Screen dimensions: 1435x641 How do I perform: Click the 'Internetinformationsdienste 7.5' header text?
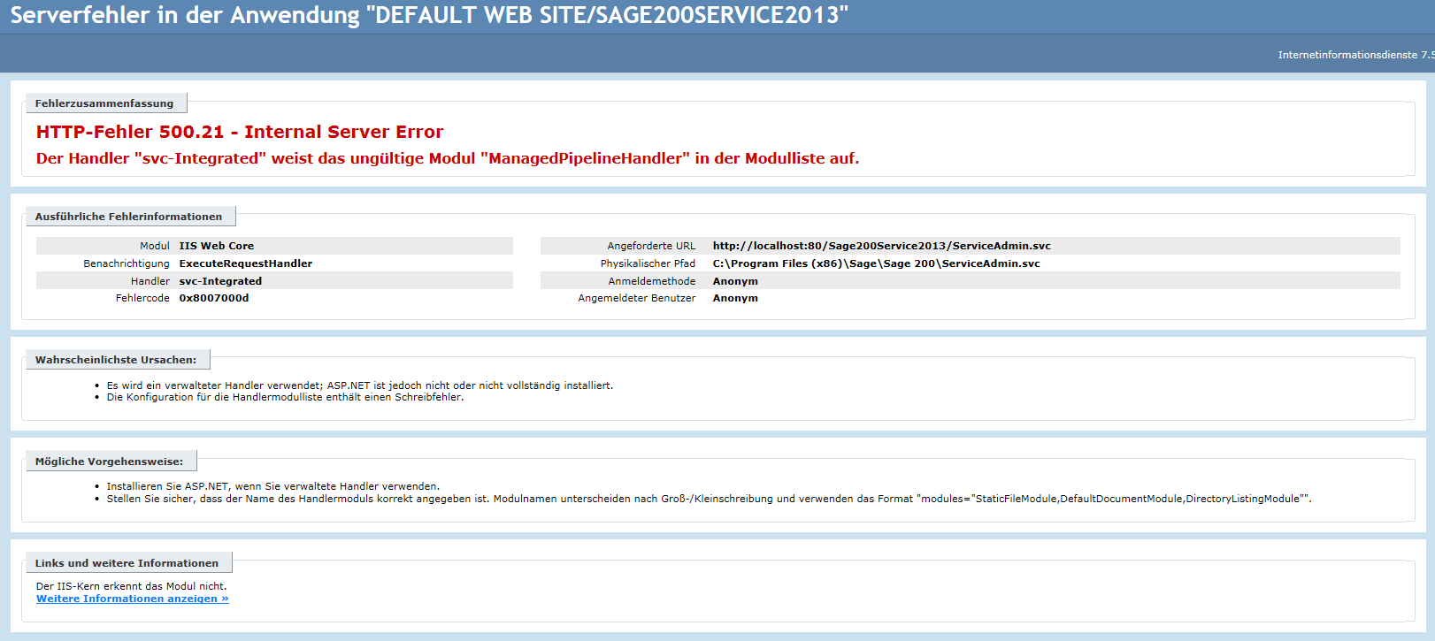[x=1355, y=55]
